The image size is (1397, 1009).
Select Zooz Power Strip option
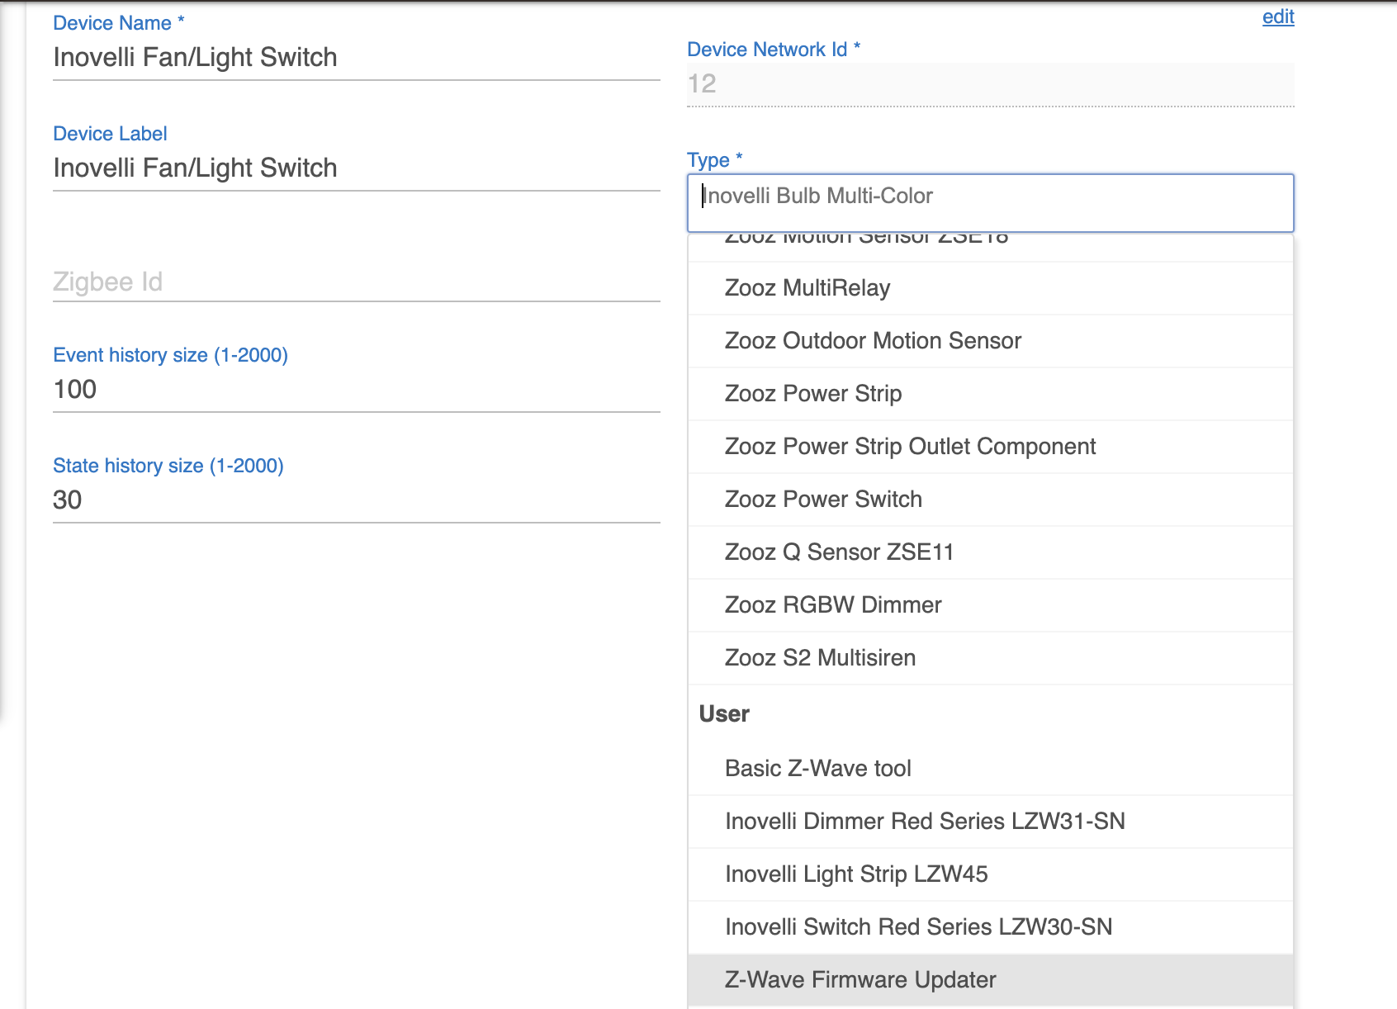[813, 394]
